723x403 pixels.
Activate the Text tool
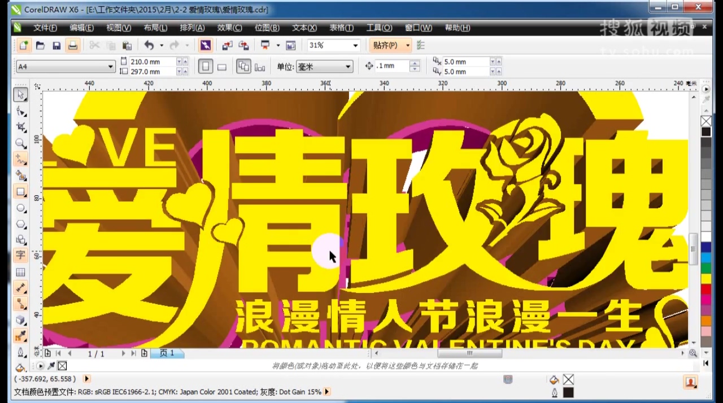coord(21,255)
